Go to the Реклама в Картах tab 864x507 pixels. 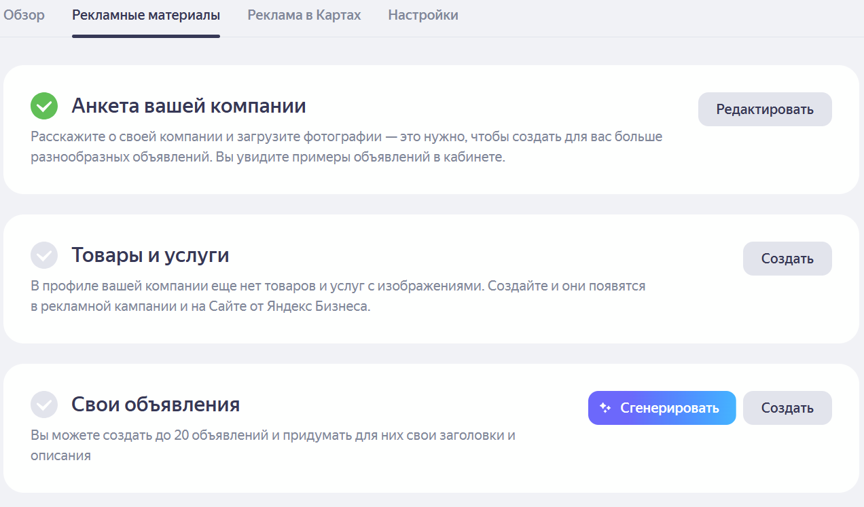pyautogui.click(x=304, y=15)
